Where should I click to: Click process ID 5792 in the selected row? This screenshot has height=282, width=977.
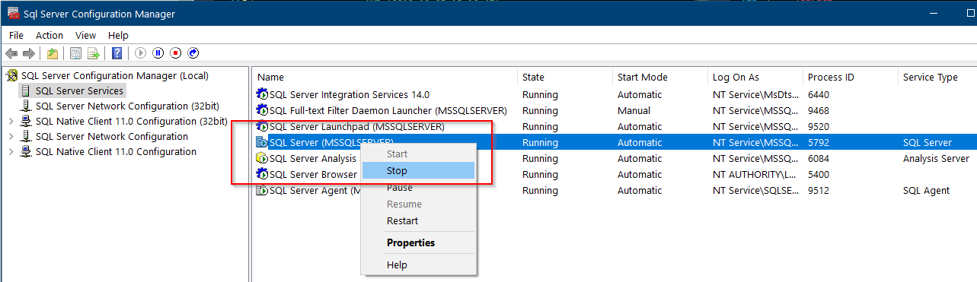[x=818, y=142]
